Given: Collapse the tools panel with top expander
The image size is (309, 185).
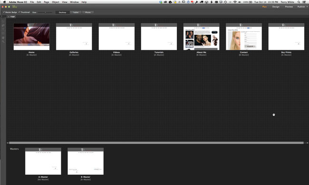Looking at the screenshot, I should click(1, 16).
